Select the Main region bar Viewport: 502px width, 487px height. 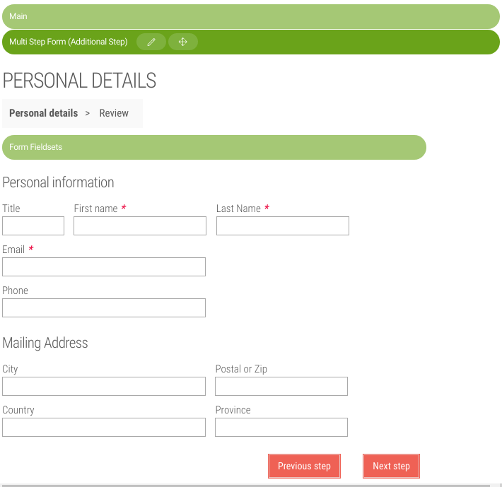click(251, 16)
